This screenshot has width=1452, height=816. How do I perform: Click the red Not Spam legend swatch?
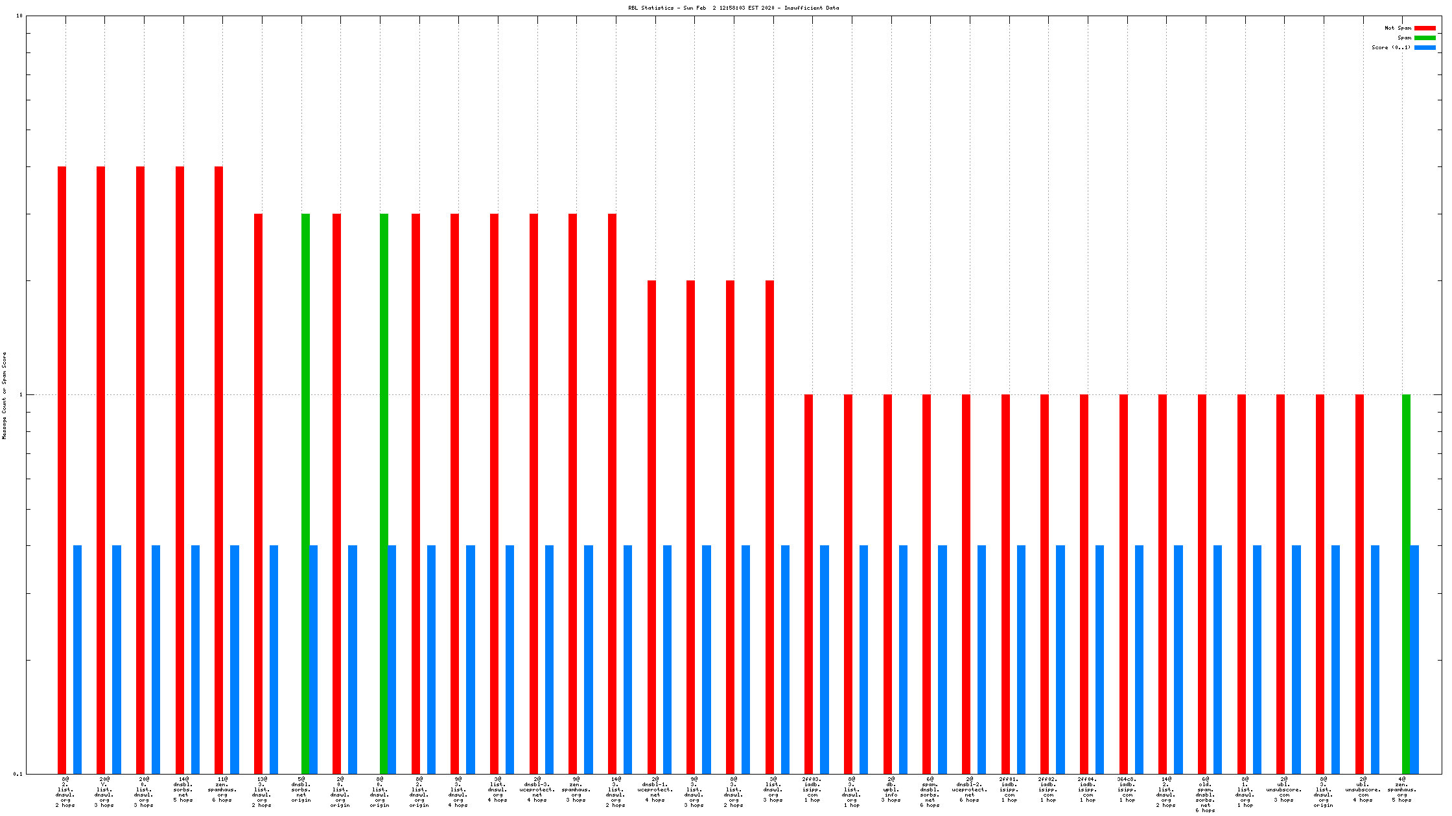[1425, 28]
